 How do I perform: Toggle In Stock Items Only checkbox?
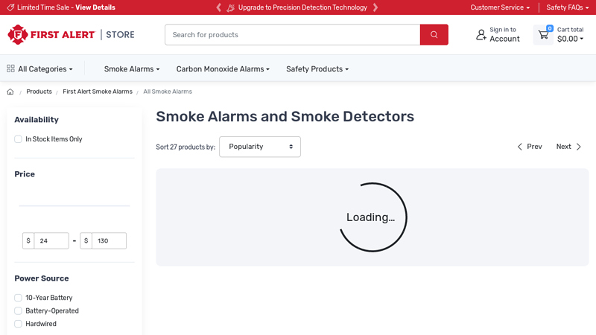(18, 139)
